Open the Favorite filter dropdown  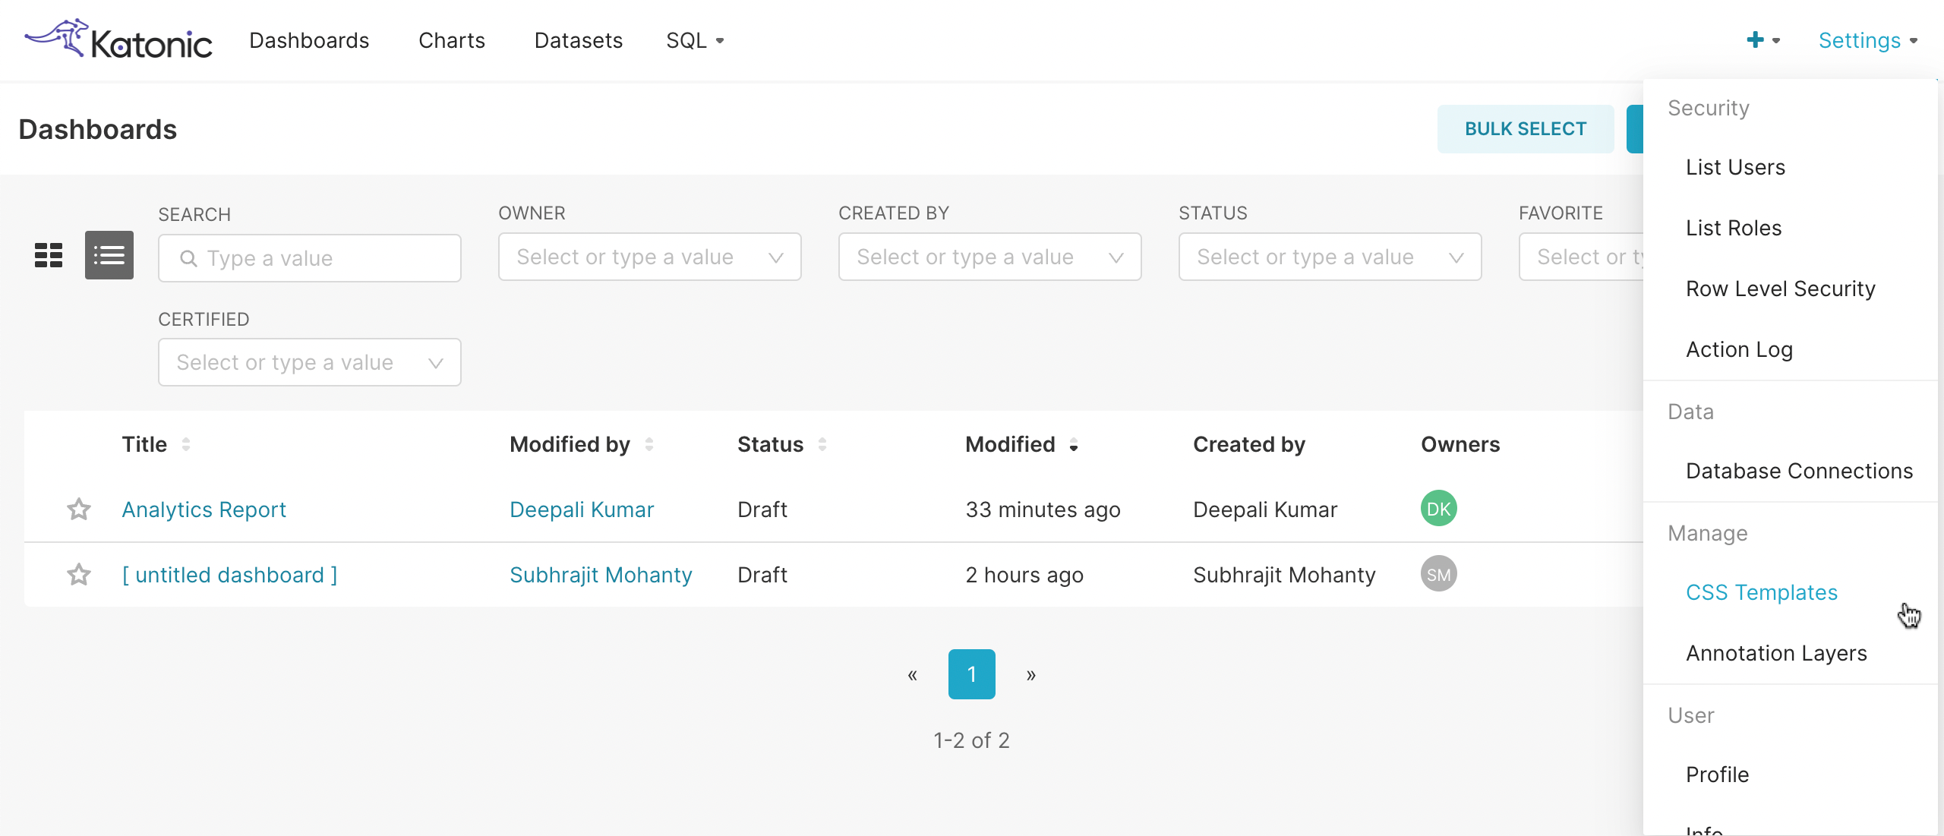(1582, 257)
